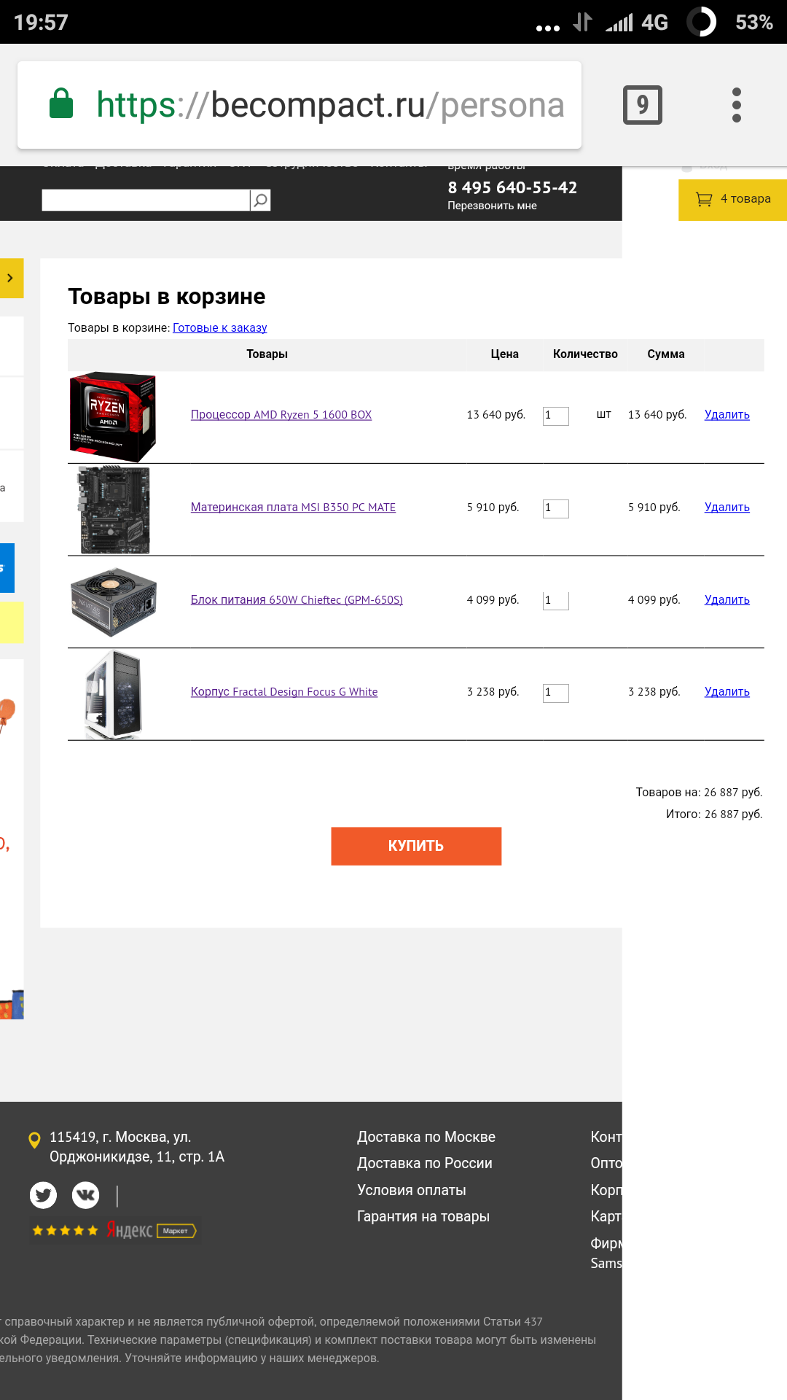Click the site search input field

coord(146,200)
